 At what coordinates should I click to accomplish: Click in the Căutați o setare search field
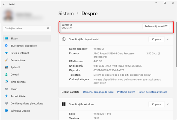click(24, 28)
